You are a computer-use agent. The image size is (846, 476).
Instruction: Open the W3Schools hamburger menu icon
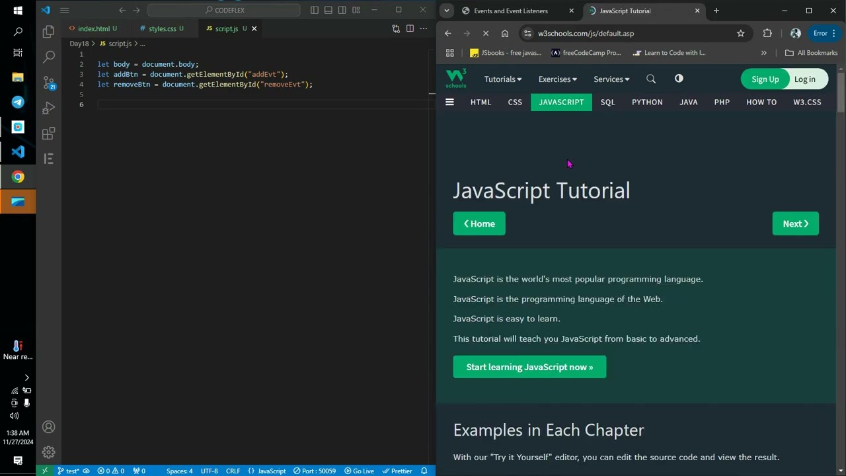click(449, 102)
